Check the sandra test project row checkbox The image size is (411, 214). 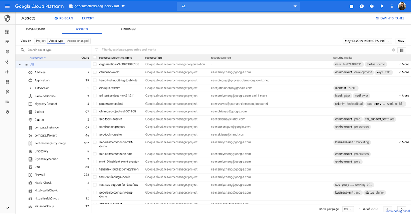[95, 127]
